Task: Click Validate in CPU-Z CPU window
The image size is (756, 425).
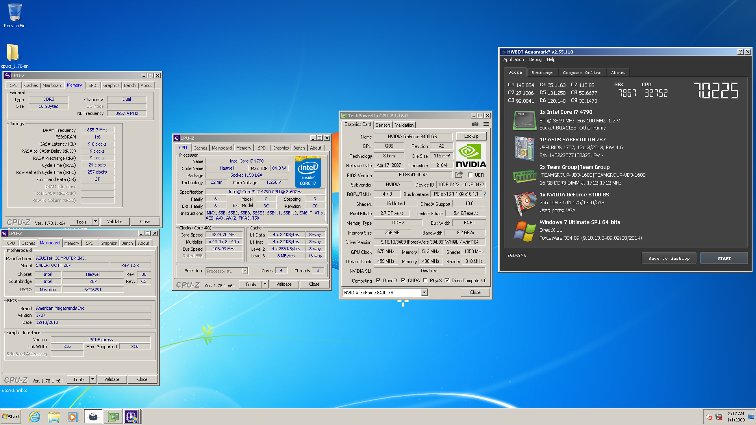Action: [x=284, y=284]
